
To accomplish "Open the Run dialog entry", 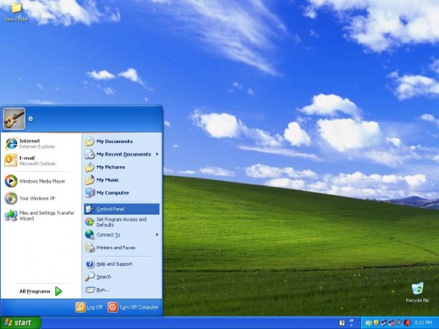I will click(122, 290).
